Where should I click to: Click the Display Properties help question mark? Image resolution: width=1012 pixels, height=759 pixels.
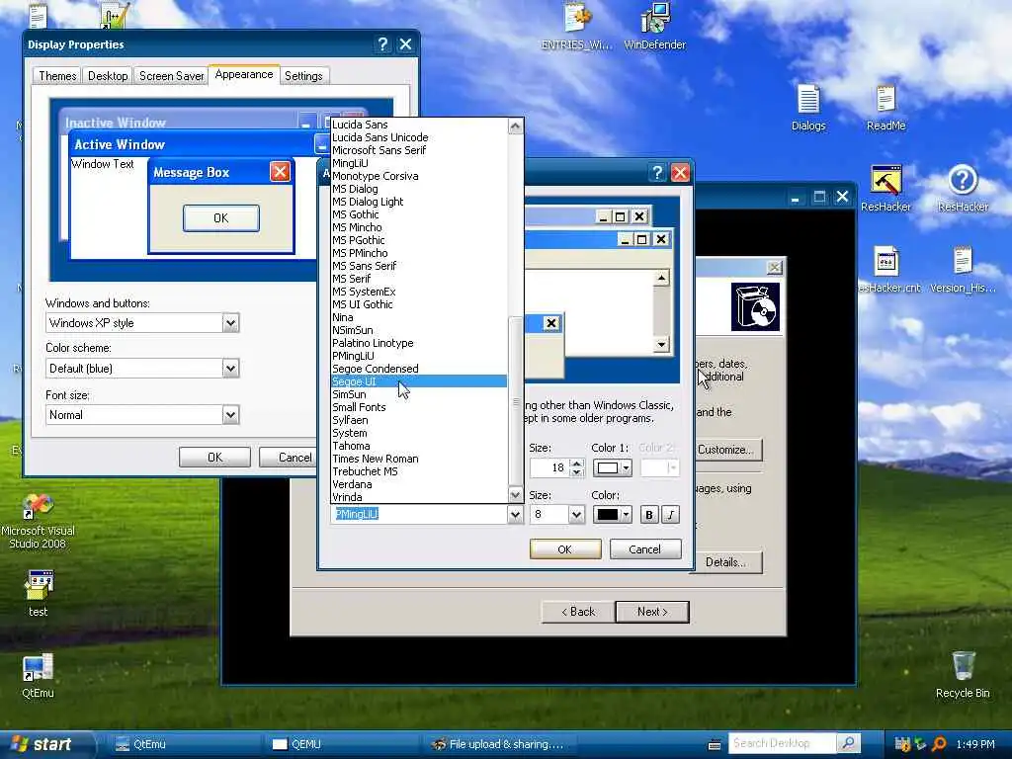click(382, 43)
